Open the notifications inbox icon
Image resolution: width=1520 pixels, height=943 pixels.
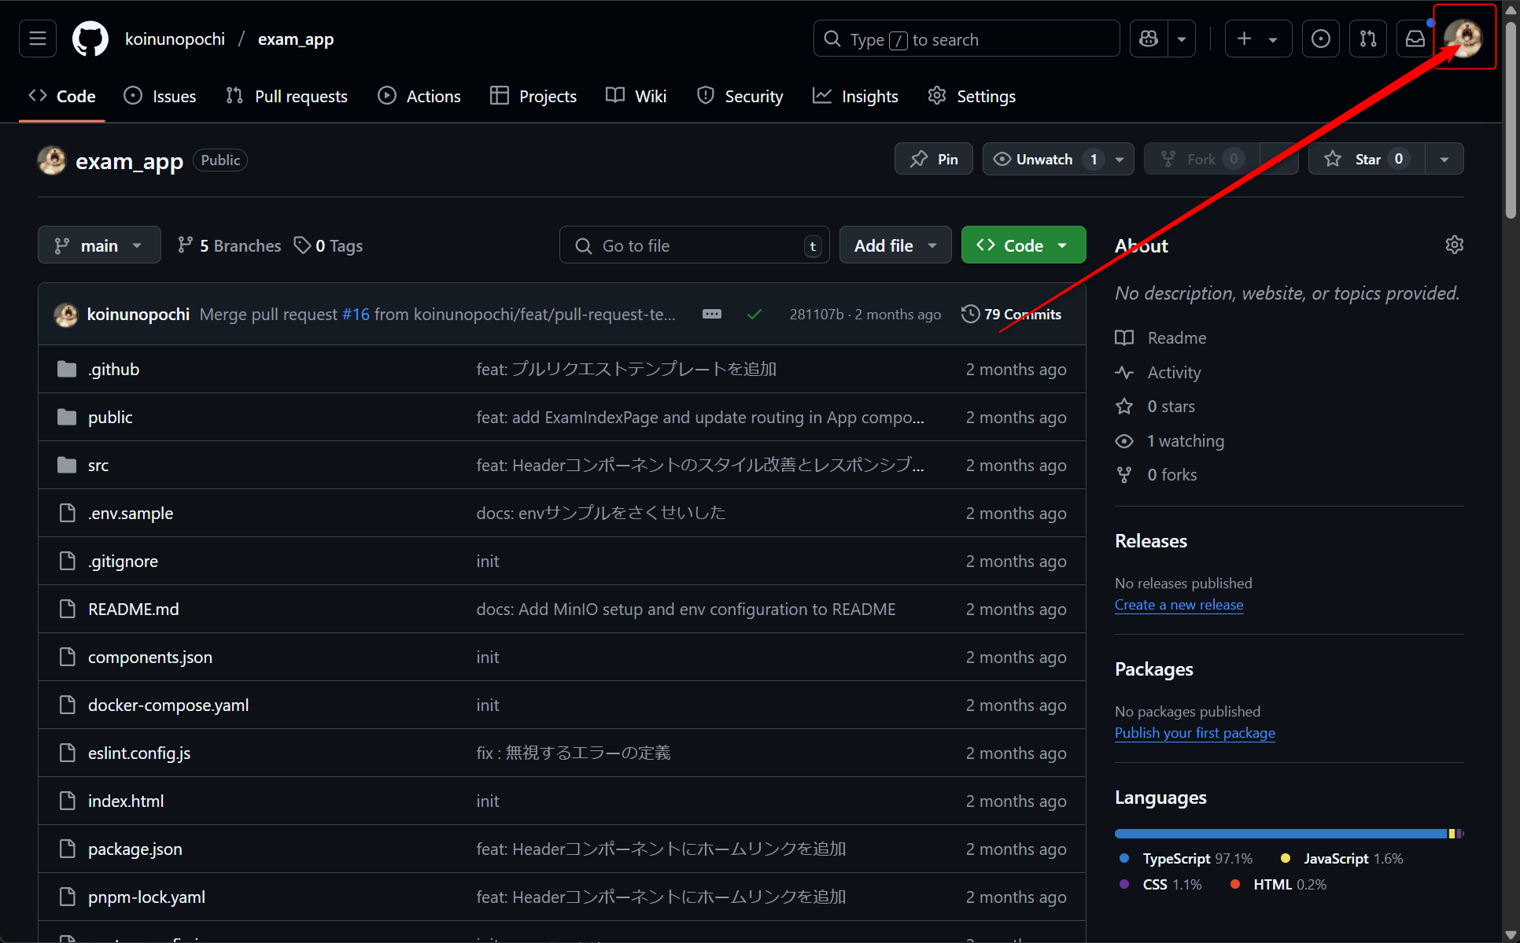click(1415, 38)
